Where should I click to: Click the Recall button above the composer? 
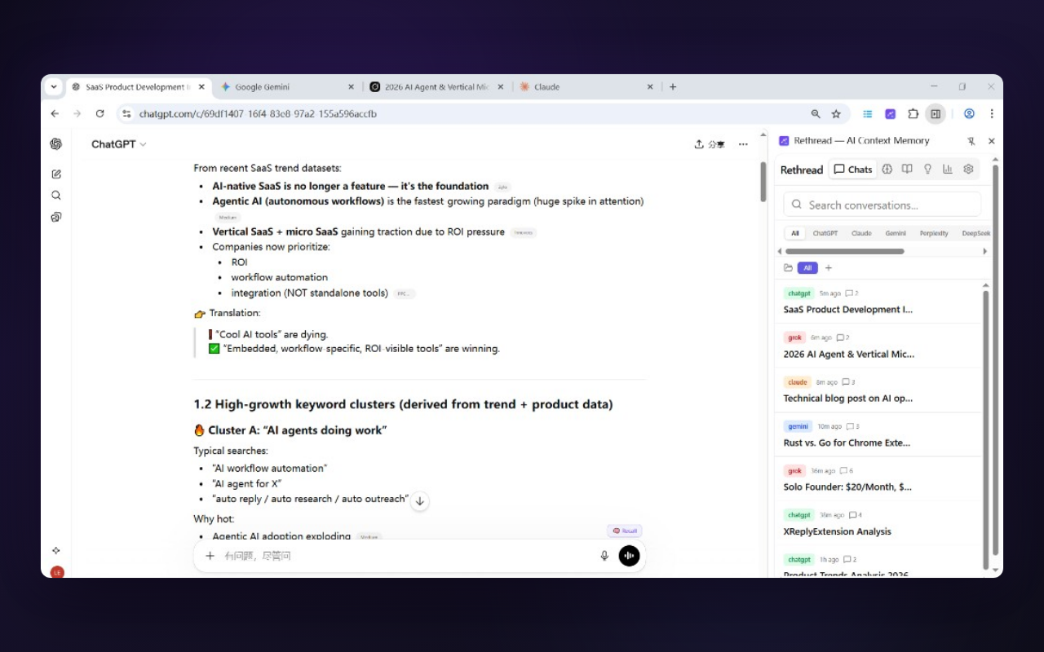click(x=625, y=531)
